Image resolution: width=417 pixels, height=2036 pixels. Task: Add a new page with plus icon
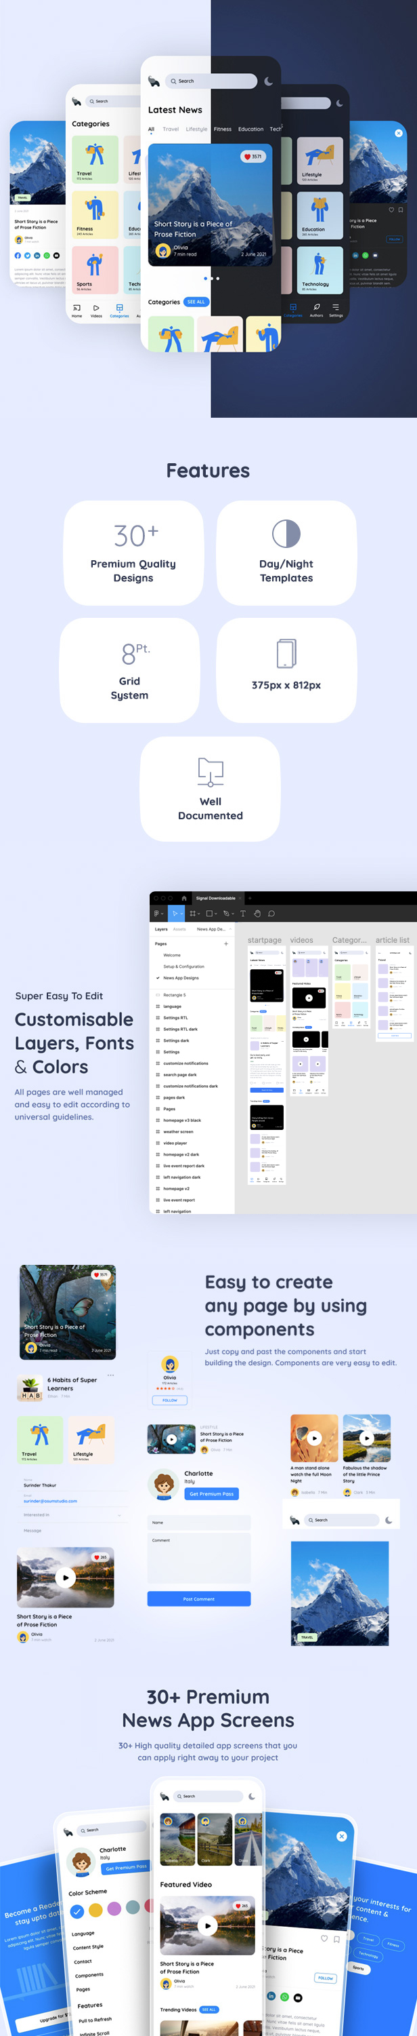225,943
